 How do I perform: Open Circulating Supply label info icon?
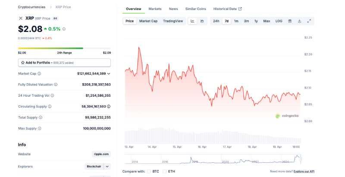click(50, 106)
